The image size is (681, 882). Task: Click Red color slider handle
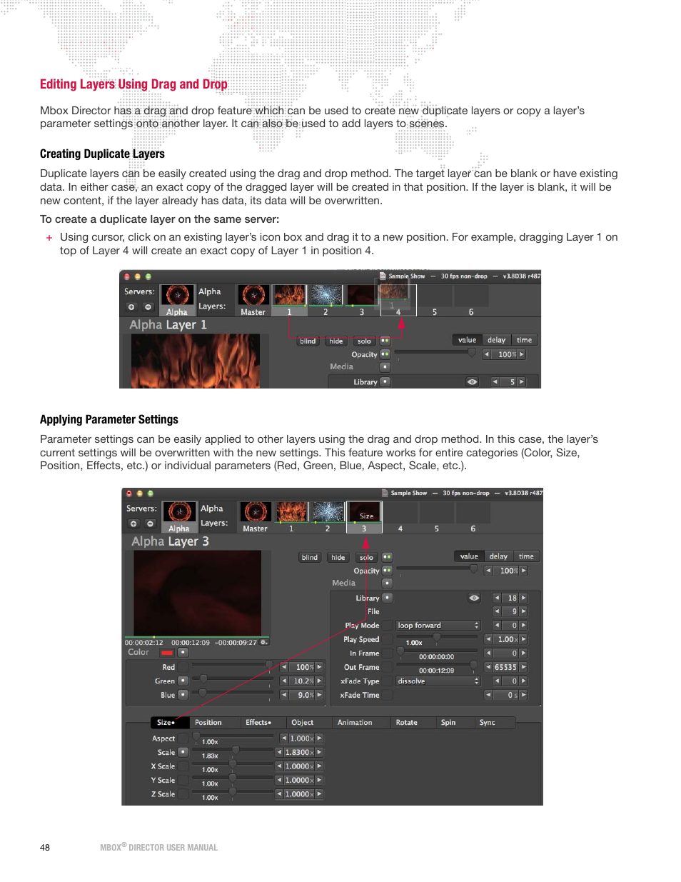(270, 665)
